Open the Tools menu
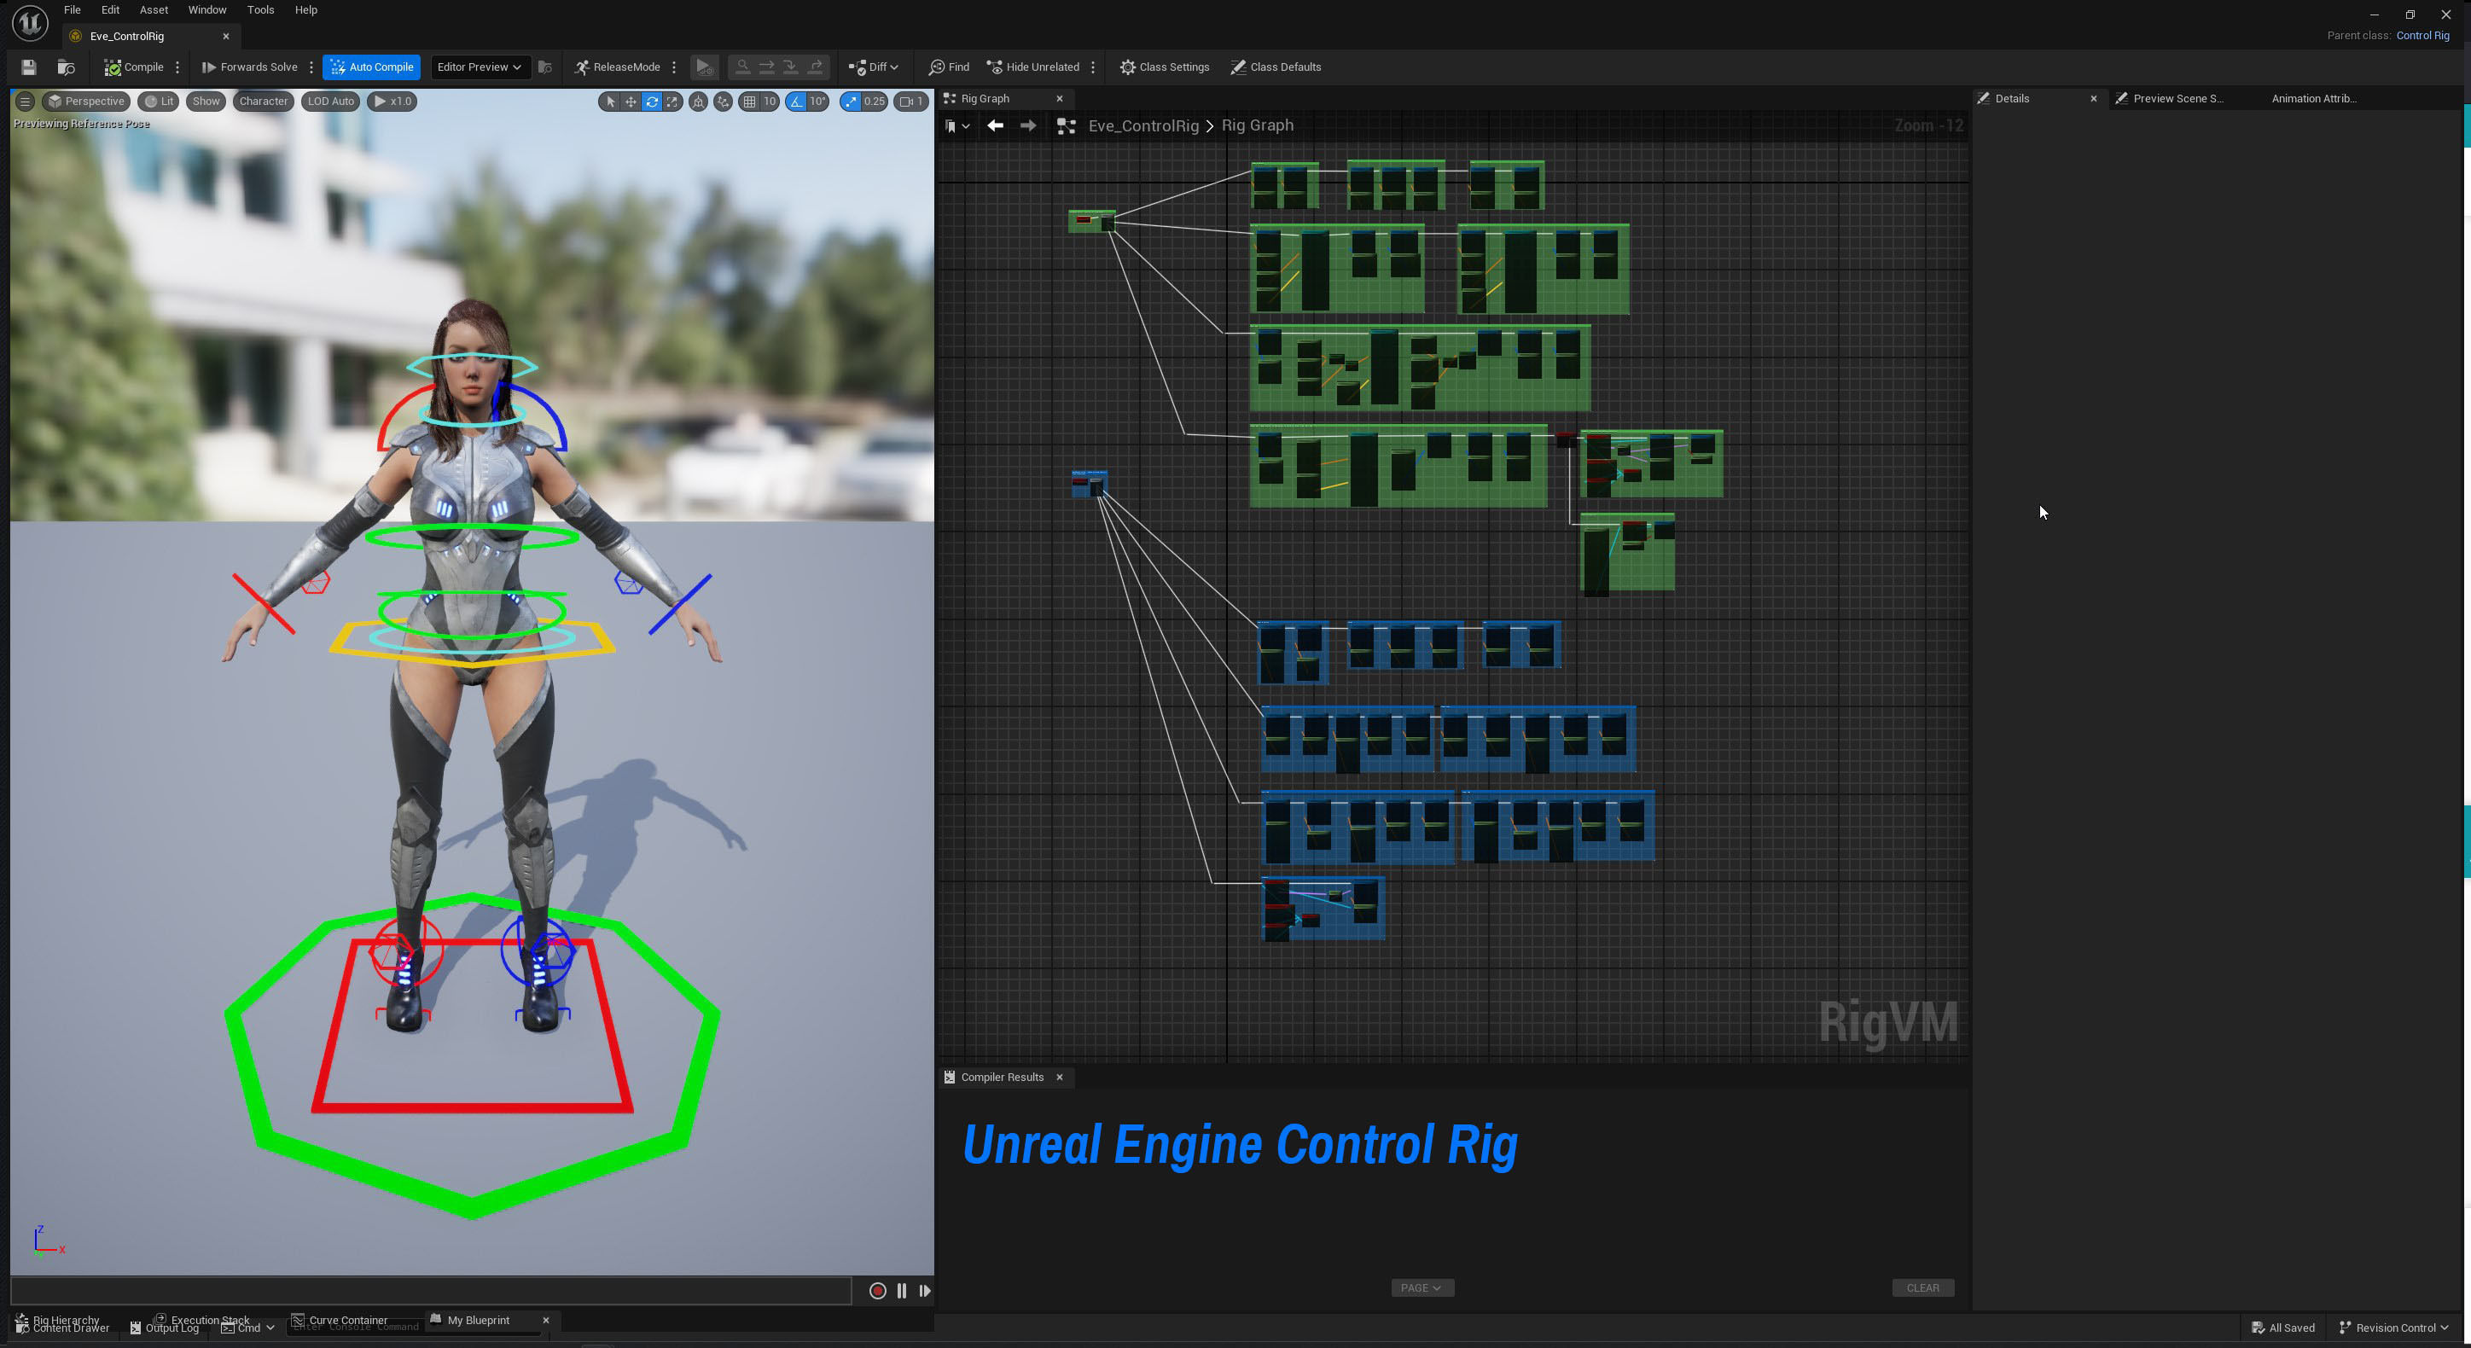 (x=260, y=9)
